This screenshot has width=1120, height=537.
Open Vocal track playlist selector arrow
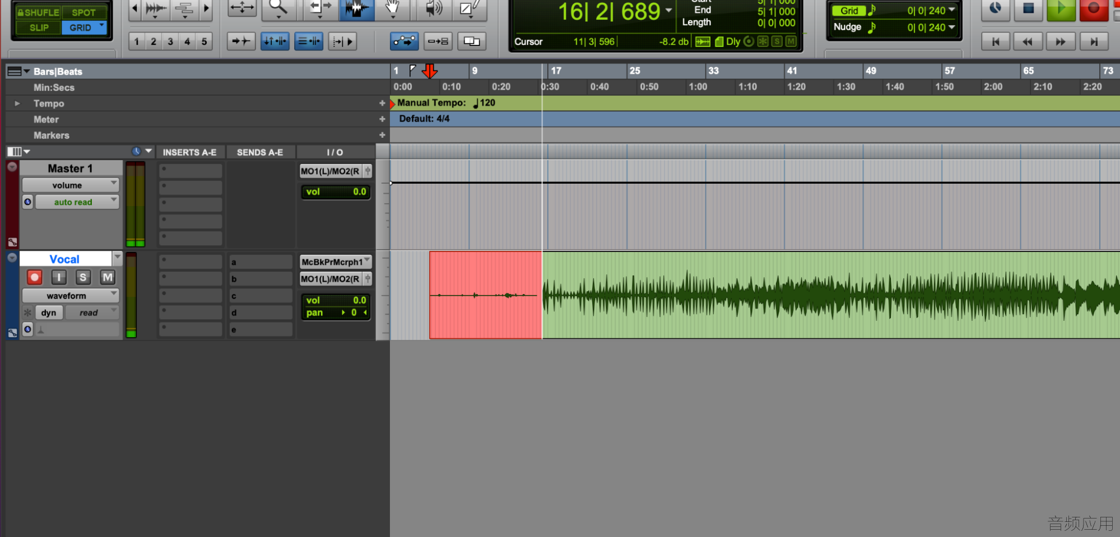click(x=117, y=258)
